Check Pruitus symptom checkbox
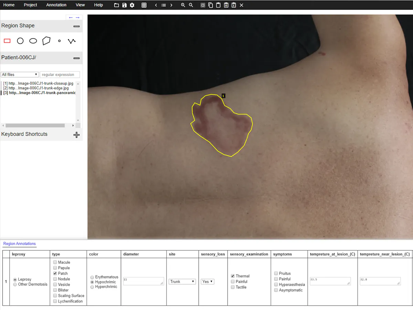 pyautogui.click(x=276, y=273)
